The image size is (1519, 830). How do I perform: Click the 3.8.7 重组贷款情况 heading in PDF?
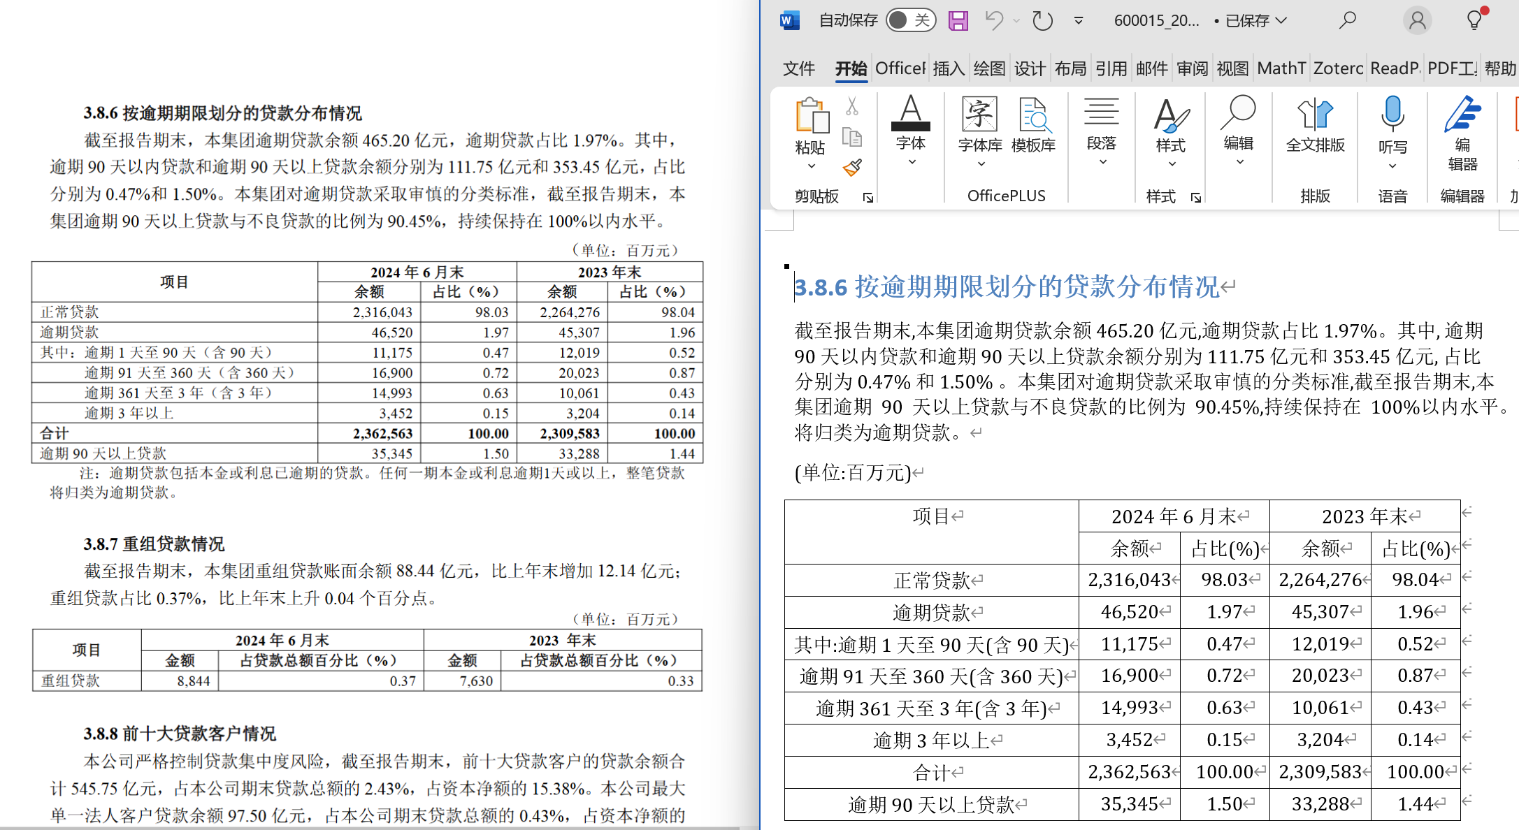click(154, 544)
